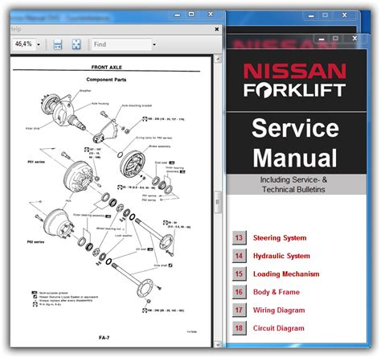The height and width of the screenshot is (358, 381).
Task: Click the Service Manual title text
Action: point(295,143)
